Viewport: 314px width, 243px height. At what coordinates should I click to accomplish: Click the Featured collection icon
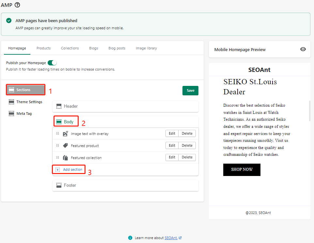point(65,158)
